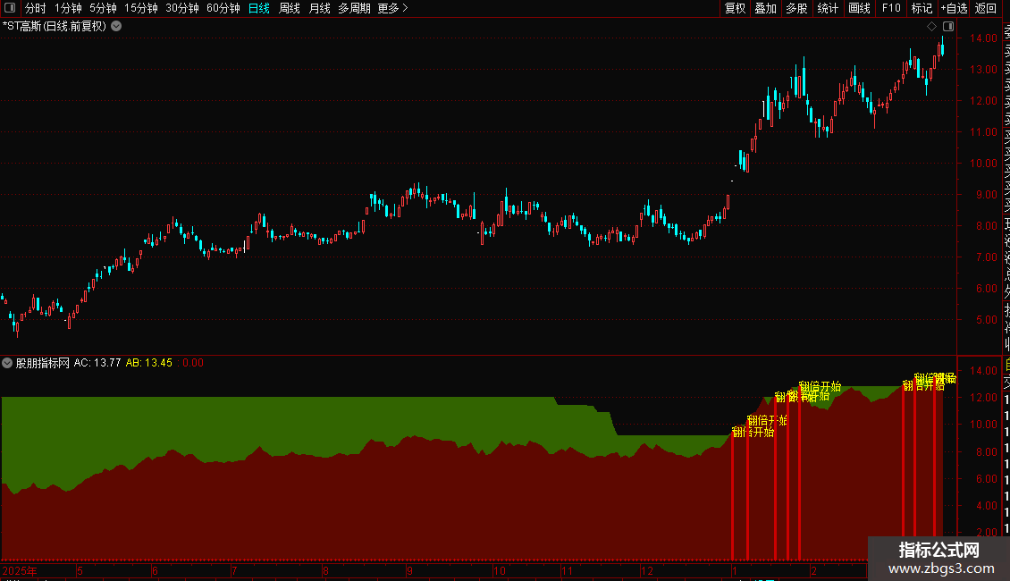This screenshot has width=1010, height=581.
Task: Toggle the right info panel icon
Action: 948,27
